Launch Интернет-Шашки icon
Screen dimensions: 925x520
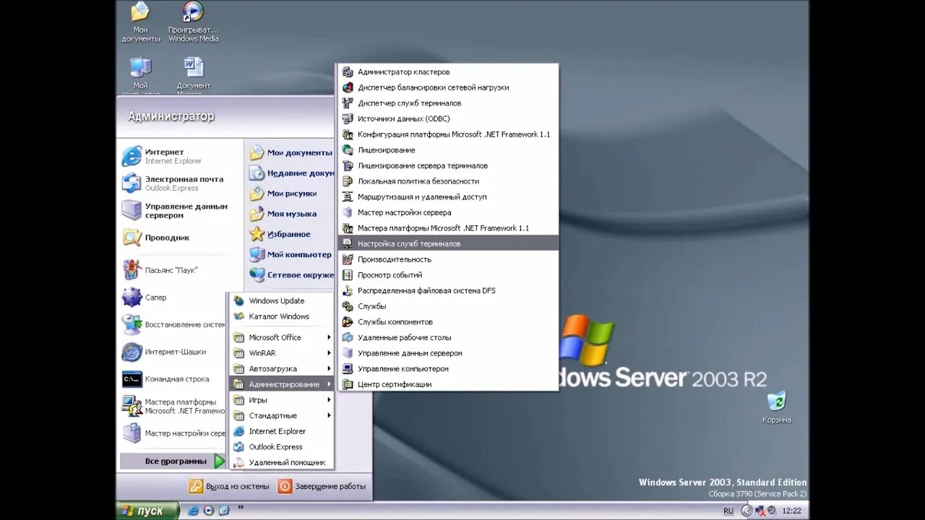[132, 352]
